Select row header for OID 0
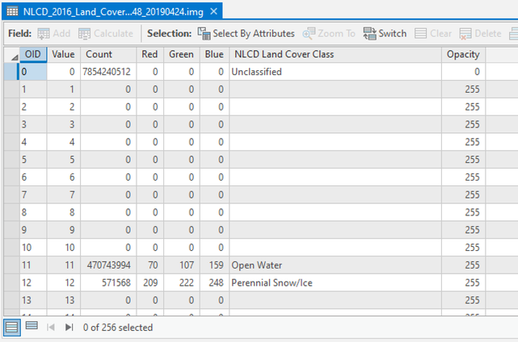Screen dimensions: 518x342 tap(11, 72)
